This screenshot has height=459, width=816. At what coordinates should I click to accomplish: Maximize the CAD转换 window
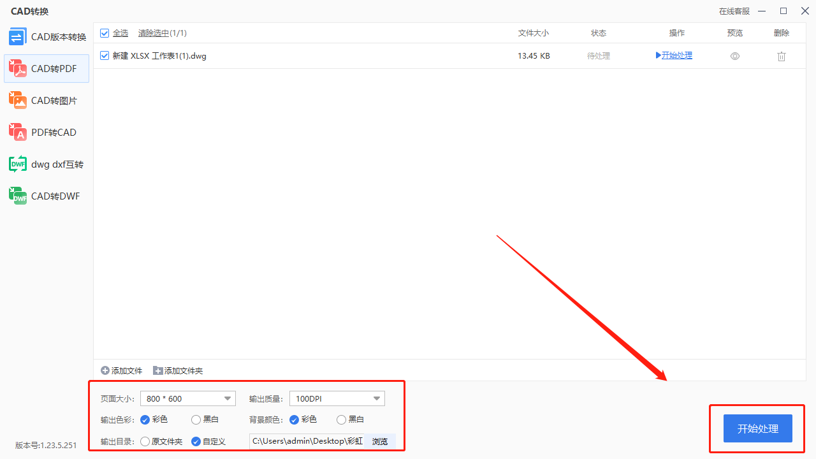click(x=783, y=11)
